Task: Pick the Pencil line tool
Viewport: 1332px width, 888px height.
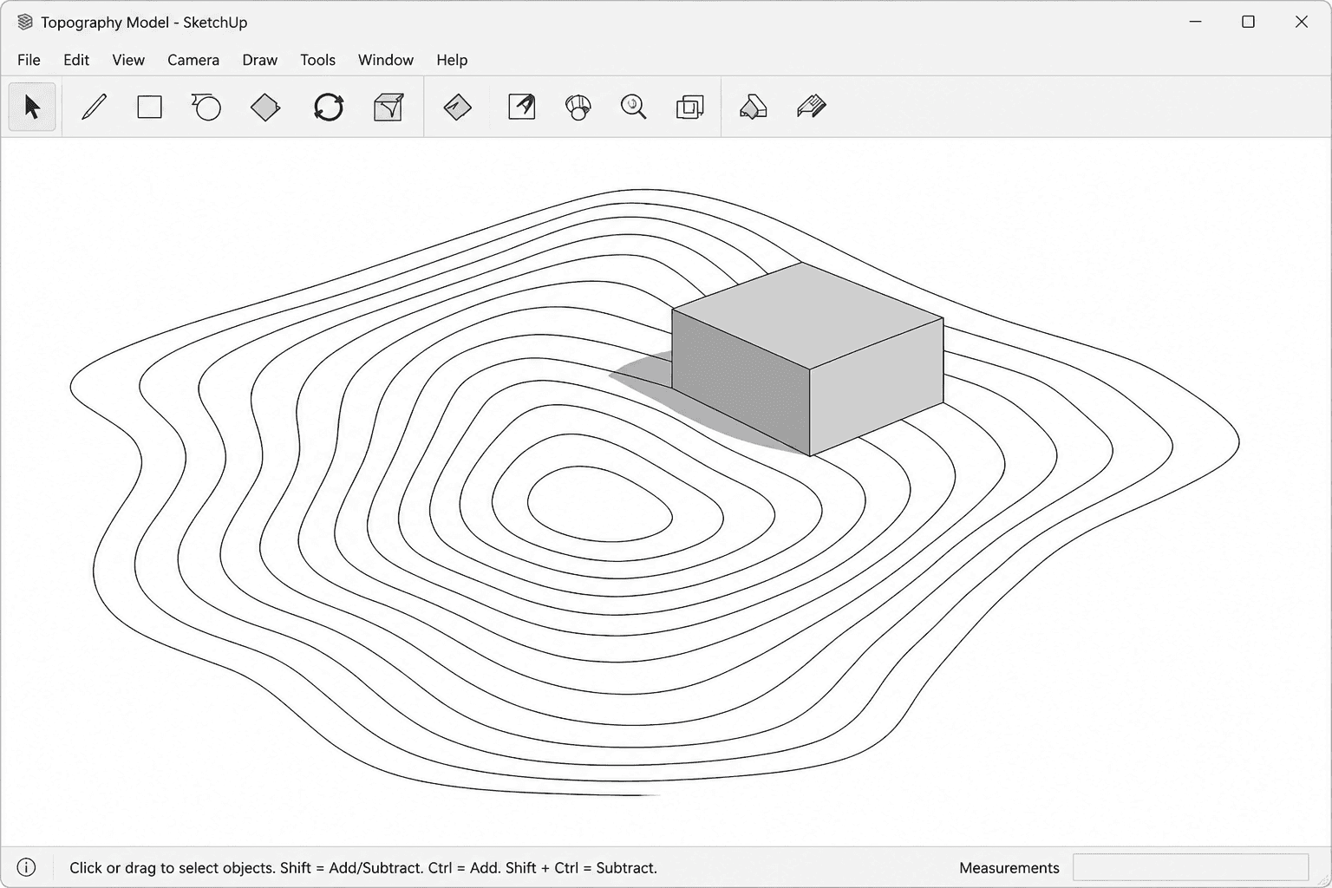Action: point(94,107)
